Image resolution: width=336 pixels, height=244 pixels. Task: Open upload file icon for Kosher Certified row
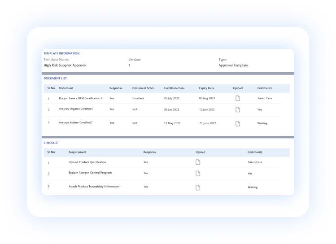coord(238,123)
